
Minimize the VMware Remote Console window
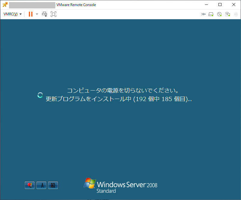pos(206,5)
